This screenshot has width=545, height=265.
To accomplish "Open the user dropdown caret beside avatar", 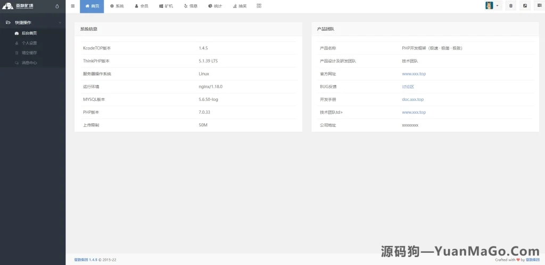I will (x=498, y=6).
